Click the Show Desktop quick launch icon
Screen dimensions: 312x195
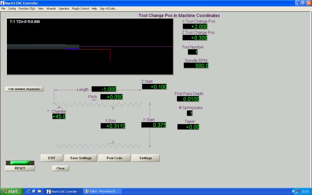(34, 191)
